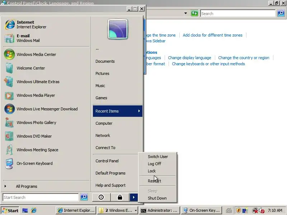Open Change display language link
Viewport: 287px width, 215px height.
[189, 58]
